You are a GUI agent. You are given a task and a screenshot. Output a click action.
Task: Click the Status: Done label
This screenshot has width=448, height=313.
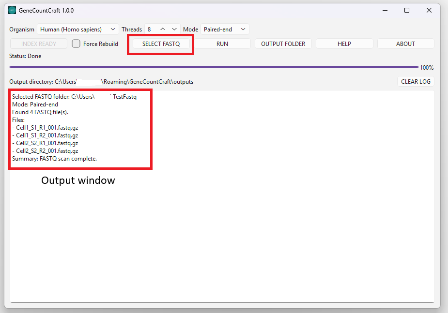[x=25, y=56]
